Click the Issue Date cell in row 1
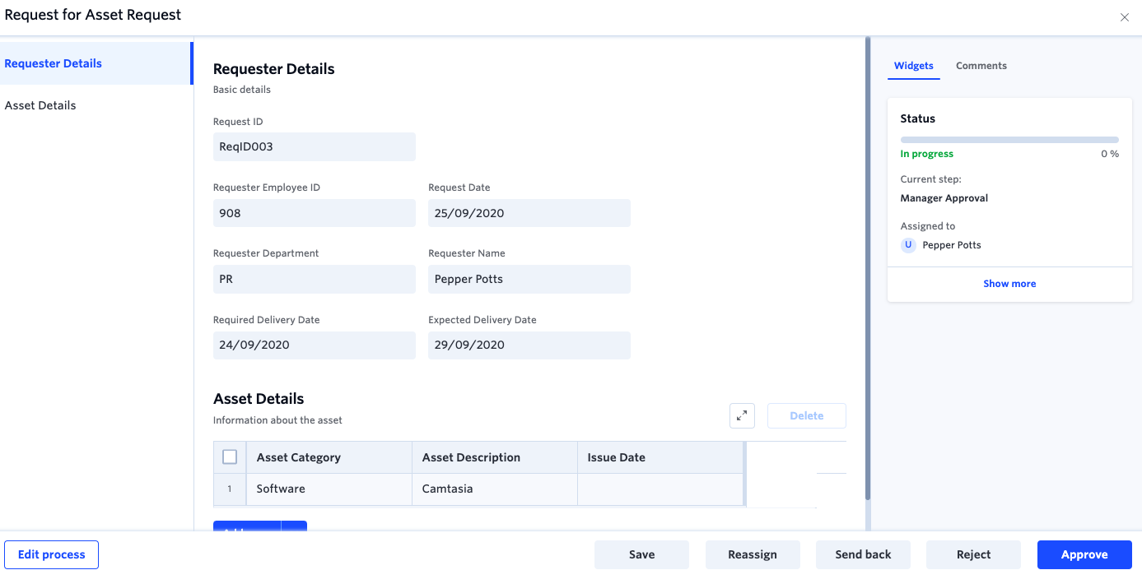1142x570 pixels. click(x=660, y=489)
